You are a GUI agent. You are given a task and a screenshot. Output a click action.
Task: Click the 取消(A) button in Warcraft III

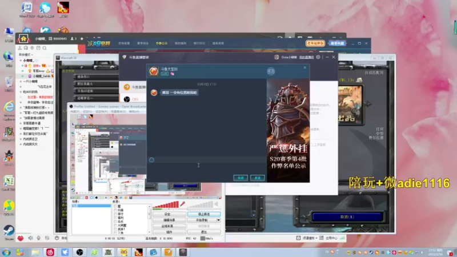pos(347,217)
